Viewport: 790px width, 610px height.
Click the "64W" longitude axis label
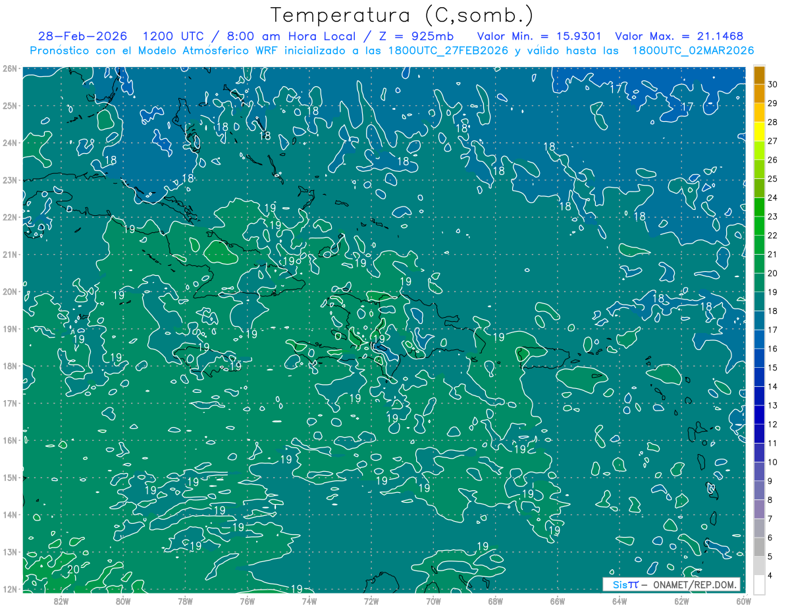pos(619,601)
